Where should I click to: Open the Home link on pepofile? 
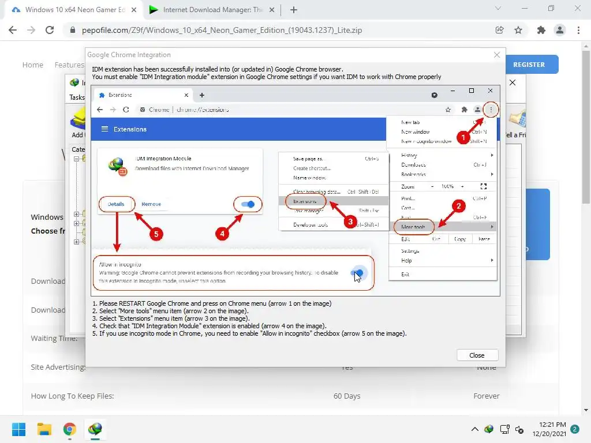(x=33, y=65)
